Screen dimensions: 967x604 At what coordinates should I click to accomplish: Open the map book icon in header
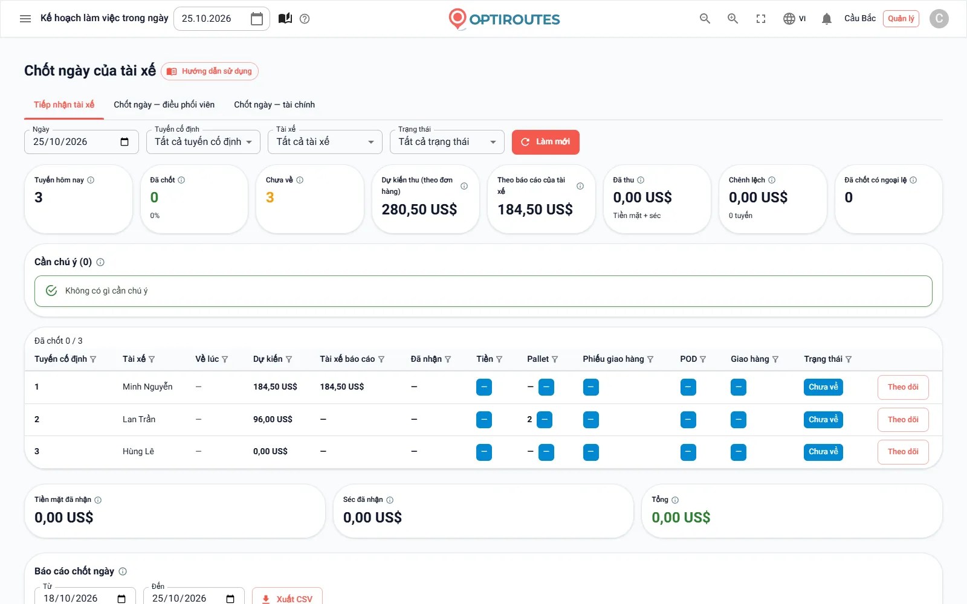click(285, 19)
